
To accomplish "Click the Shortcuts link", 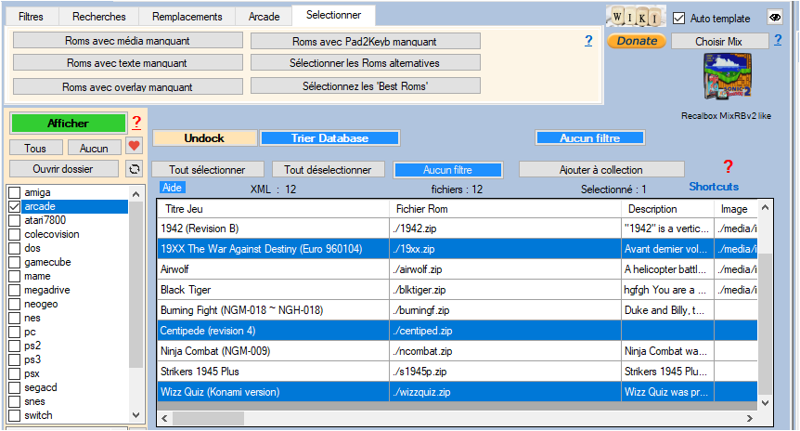I will [714, 187].
